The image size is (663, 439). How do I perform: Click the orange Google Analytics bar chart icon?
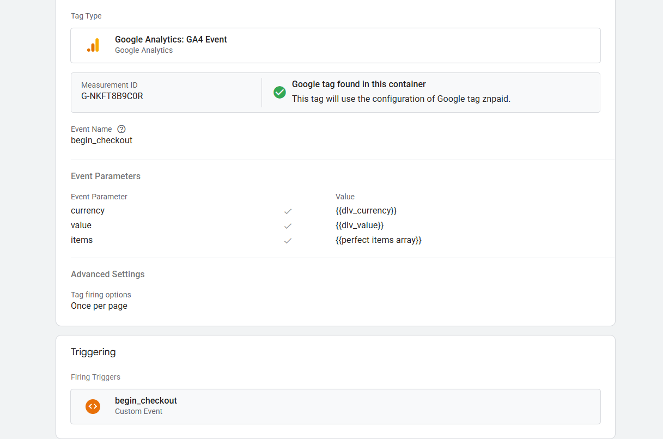pyautogui.click(x=93, y=45)
